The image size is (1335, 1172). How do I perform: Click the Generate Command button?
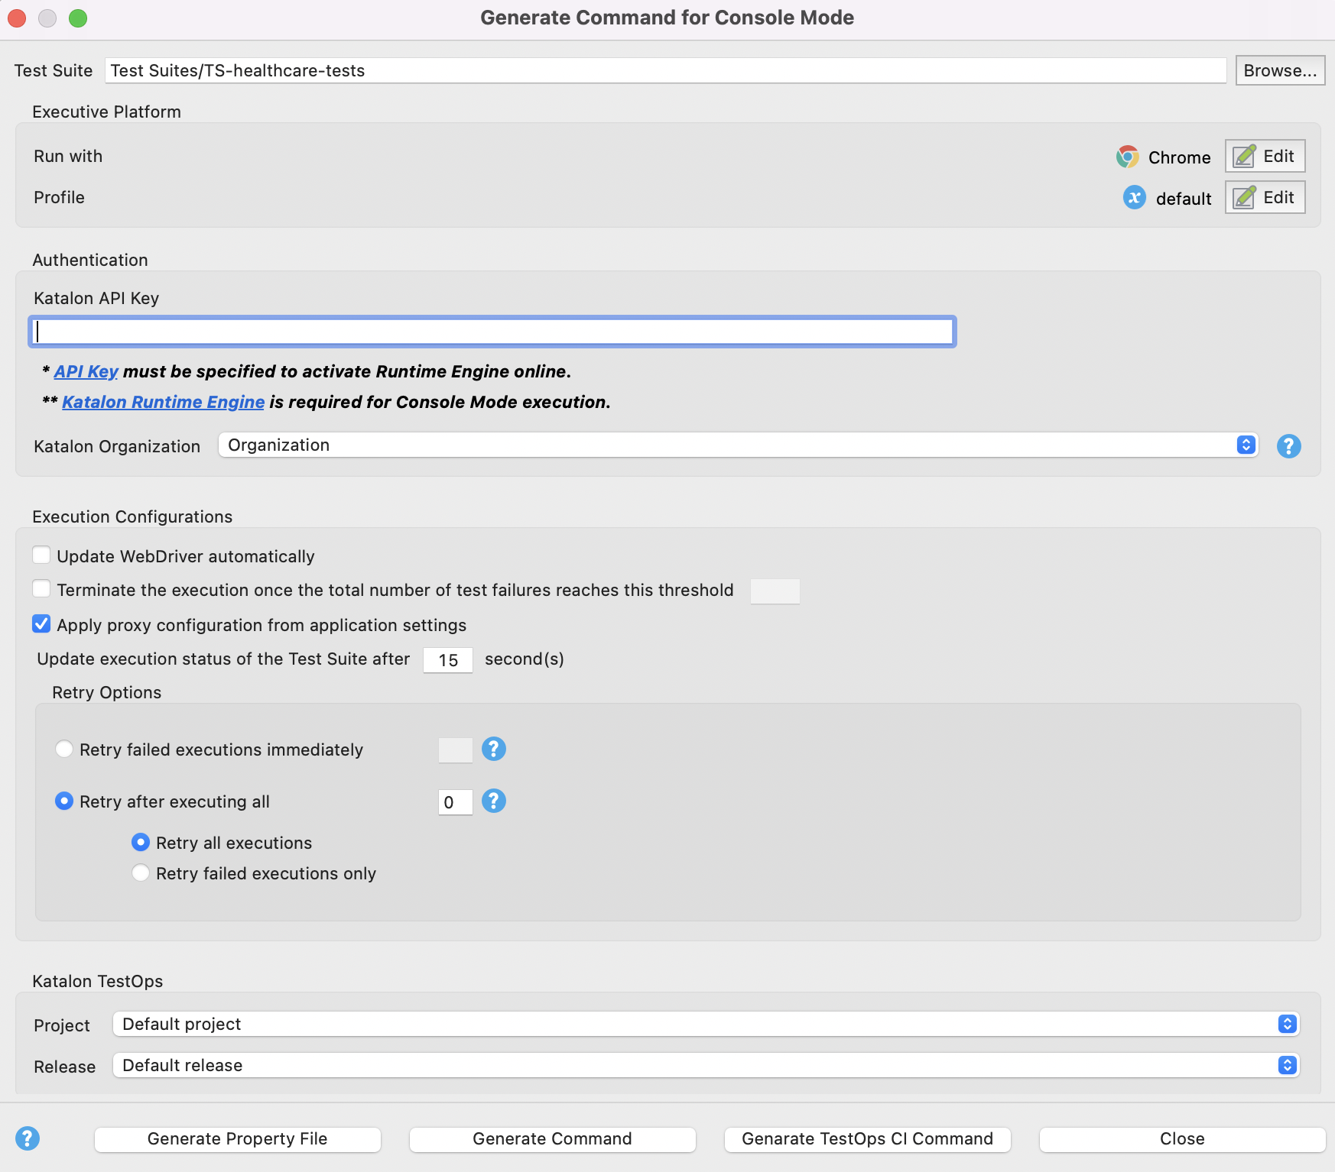552,1138
